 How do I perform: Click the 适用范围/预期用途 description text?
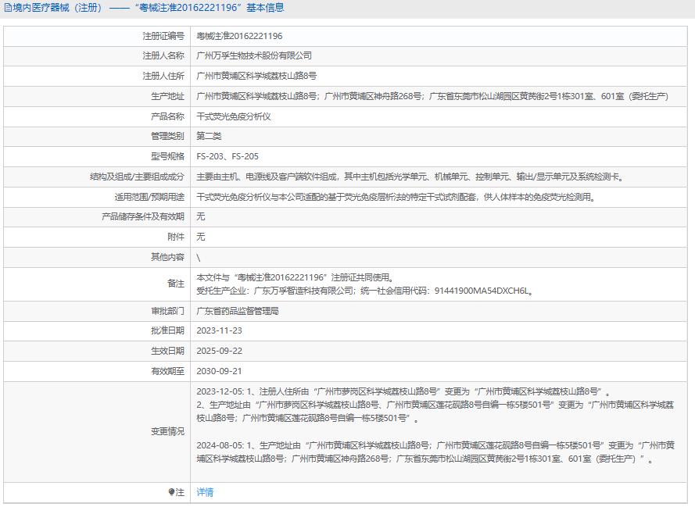point(396,197)
